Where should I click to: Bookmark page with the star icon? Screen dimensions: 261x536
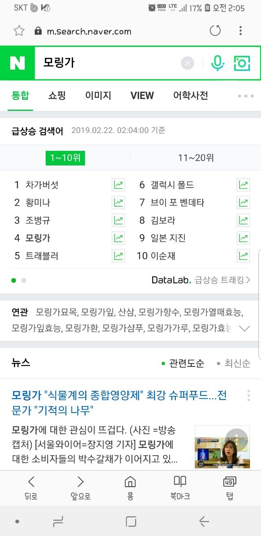(x=19, y=31)
